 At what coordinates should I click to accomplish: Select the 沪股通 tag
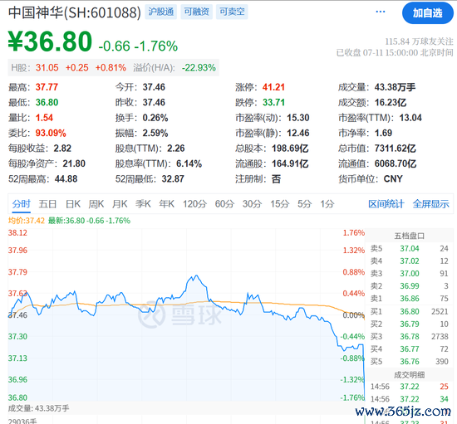coord(161,12)
